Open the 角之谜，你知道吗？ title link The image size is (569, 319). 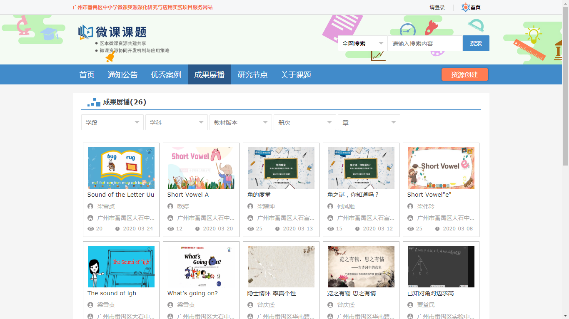(353, 195)
